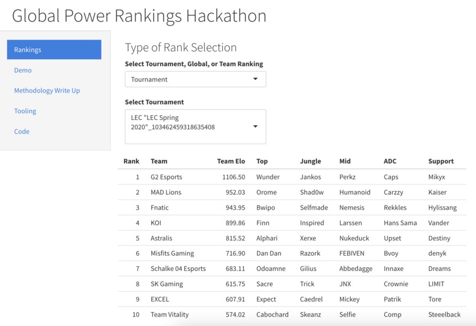Click jungler Shad0w
Viewport: 476px width, 326px height.
click(312, 192)
